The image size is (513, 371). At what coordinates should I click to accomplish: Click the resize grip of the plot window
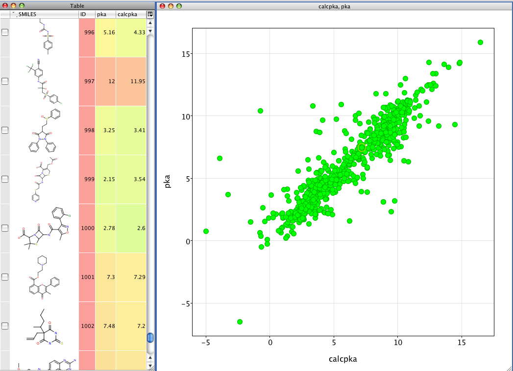510,368
